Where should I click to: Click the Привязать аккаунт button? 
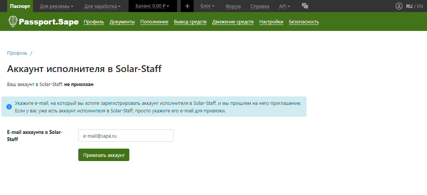pyautogui.click(x=104, y=155)
